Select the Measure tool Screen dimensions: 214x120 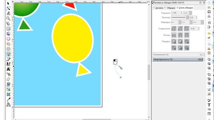pos(8,24)
